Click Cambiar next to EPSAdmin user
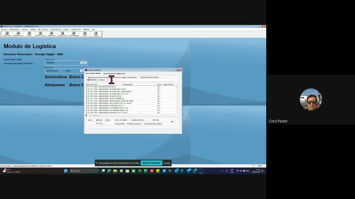Image resolution: width=355 pixels, height=199 pixels. [83, 63]
